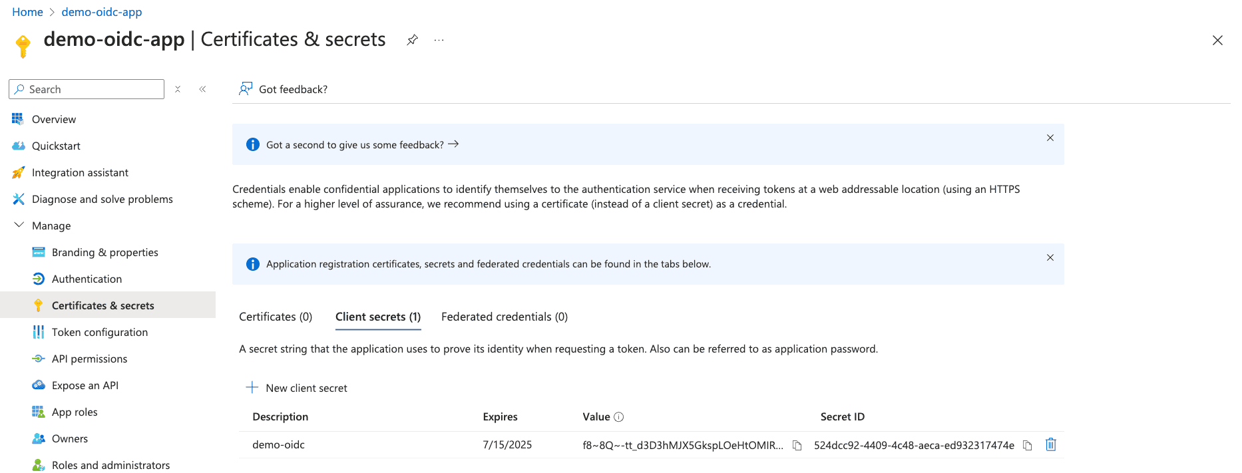Collapse the sidebar navigation menu

pyautogui.click(x=202, y=89)
